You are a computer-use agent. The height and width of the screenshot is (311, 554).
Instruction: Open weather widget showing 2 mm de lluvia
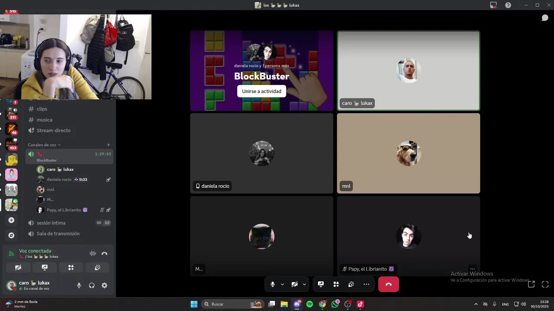[x=22, y=304]
